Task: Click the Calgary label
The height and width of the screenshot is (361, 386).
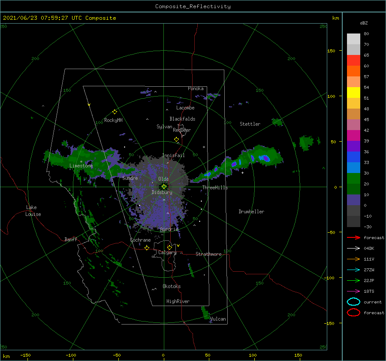Action: (x=167, y=252)
